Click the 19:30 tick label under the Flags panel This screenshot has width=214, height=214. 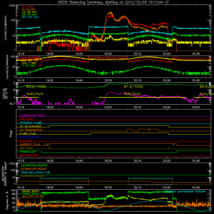point(50,161)
